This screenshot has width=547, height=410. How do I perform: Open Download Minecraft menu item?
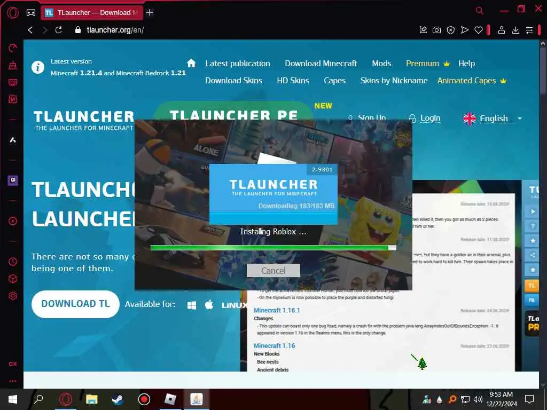point(321,64)
